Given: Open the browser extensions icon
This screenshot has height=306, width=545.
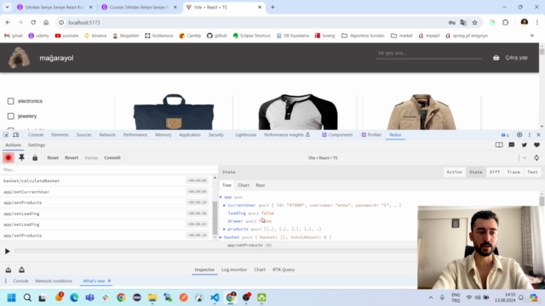Looking at the screenshot, I should [x=505, y=23].
